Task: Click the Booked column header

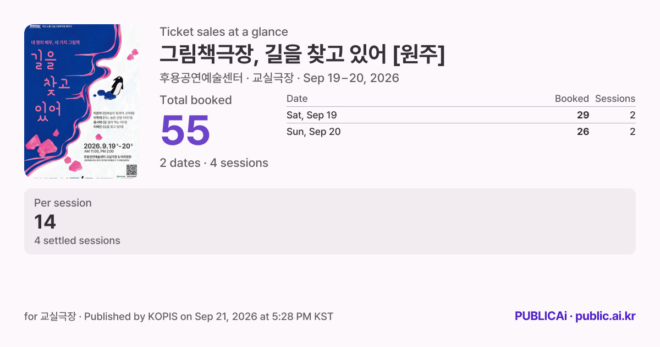Action: 571,99
